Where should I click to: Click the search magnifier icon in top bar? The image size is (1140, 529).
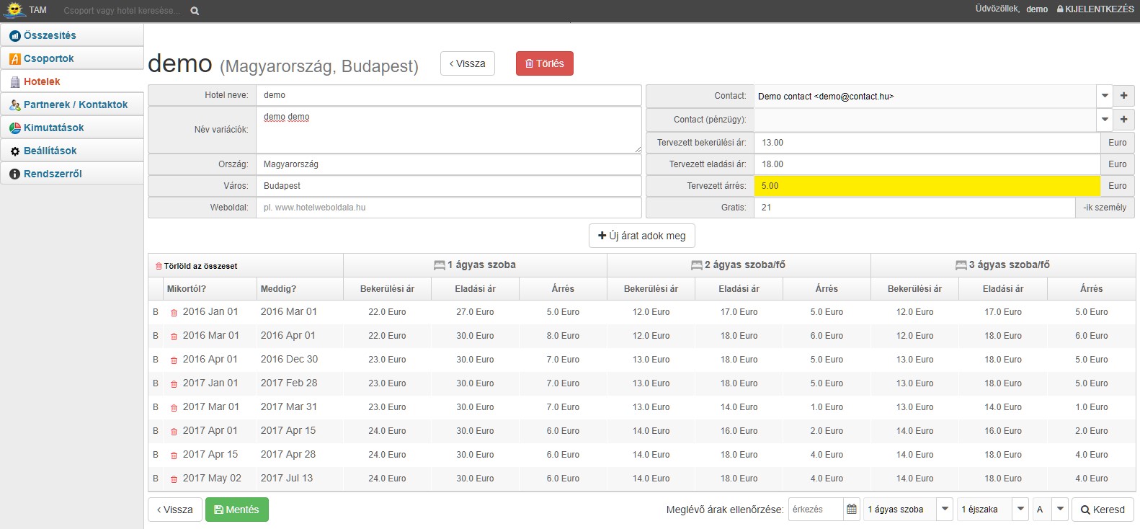point(195,11)
